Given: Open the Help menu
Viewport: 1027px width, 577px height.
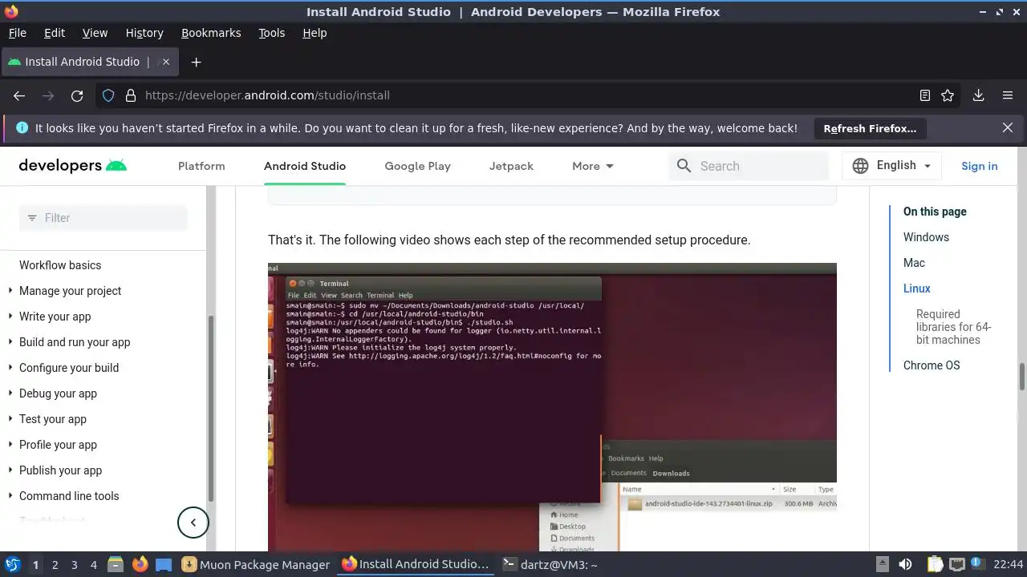Looking at the screenshot, I should pyautogui.click(x=315, y=33).
